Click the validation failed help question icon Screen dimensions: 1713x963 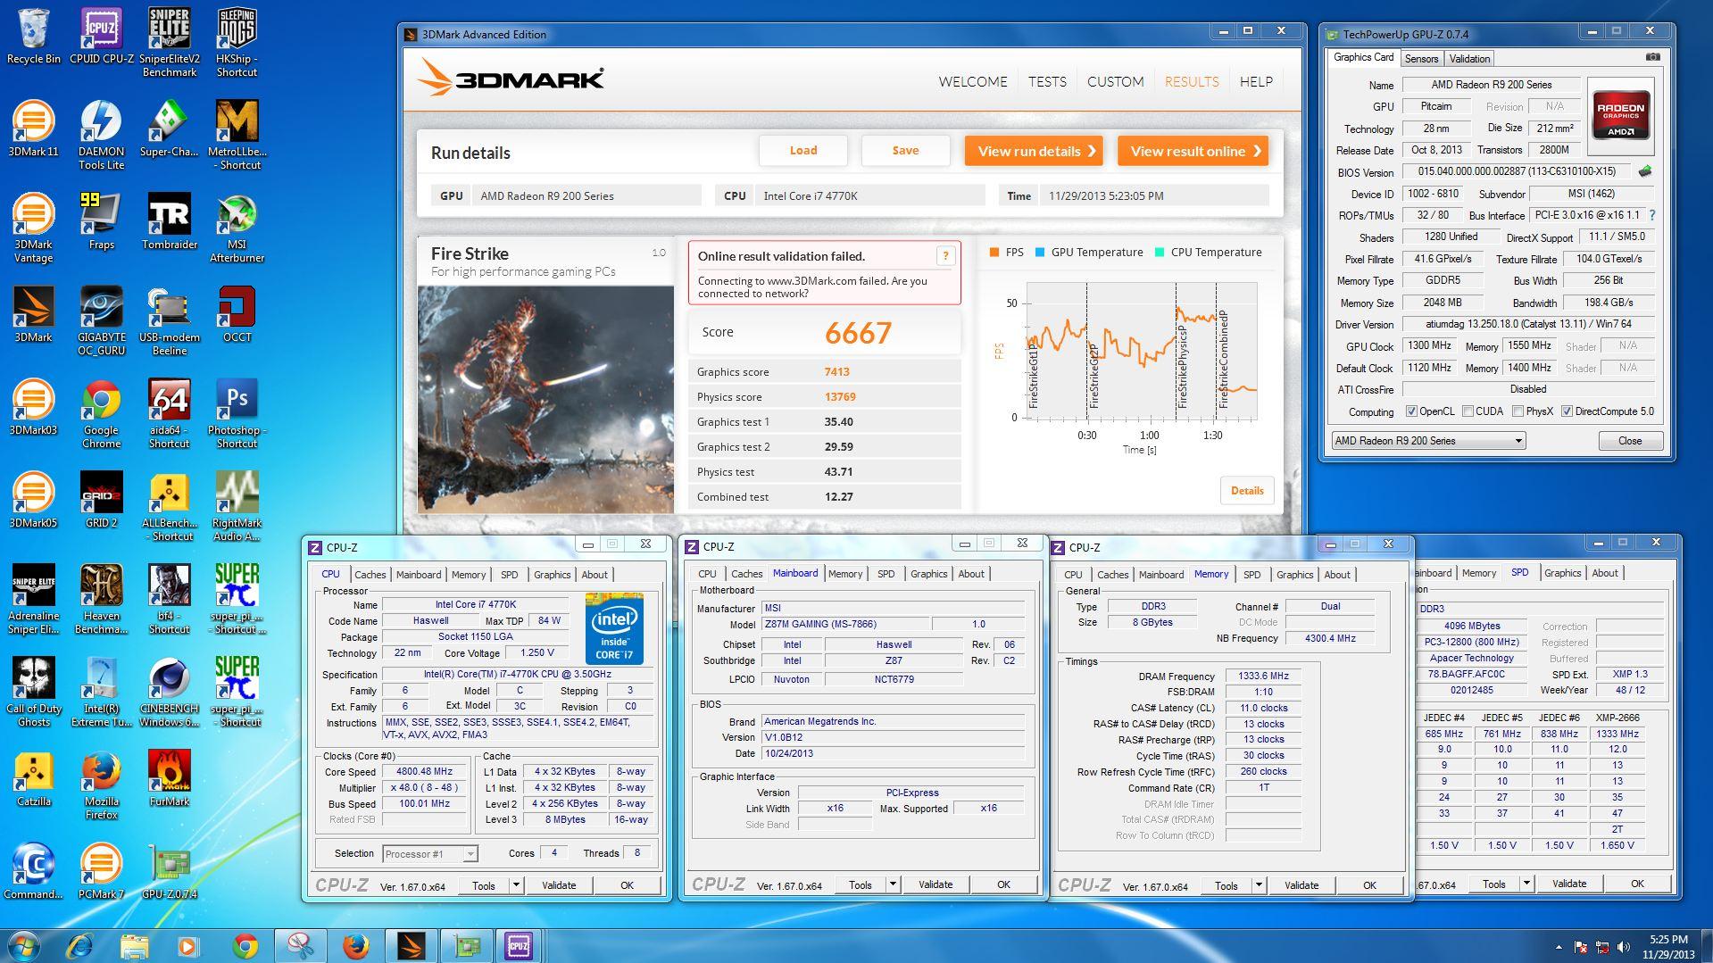coord(945,256)
